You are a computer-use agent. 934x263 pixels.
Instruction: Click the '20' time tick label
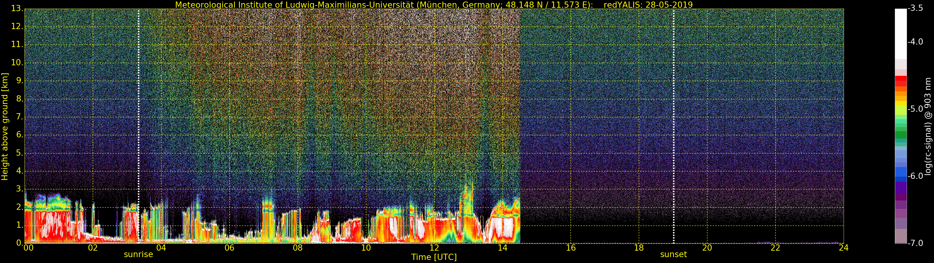(x=707, y=248)
